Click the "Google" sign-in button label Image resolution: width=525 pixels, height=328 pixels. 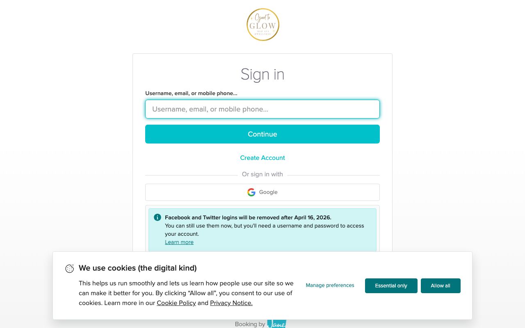[x=268, y=192]
